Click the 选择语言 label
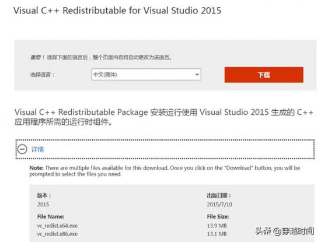 click(43, 75)
